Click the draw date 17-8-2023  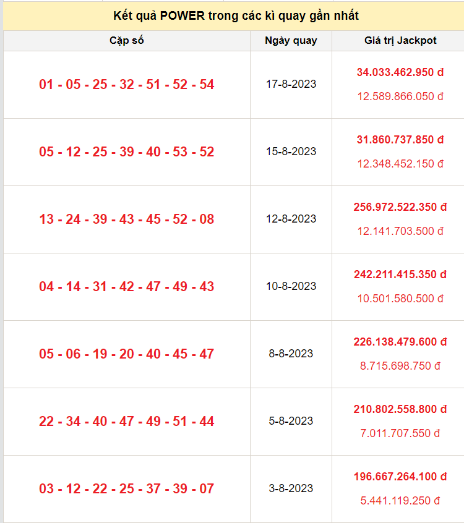(x=291, y=84)
